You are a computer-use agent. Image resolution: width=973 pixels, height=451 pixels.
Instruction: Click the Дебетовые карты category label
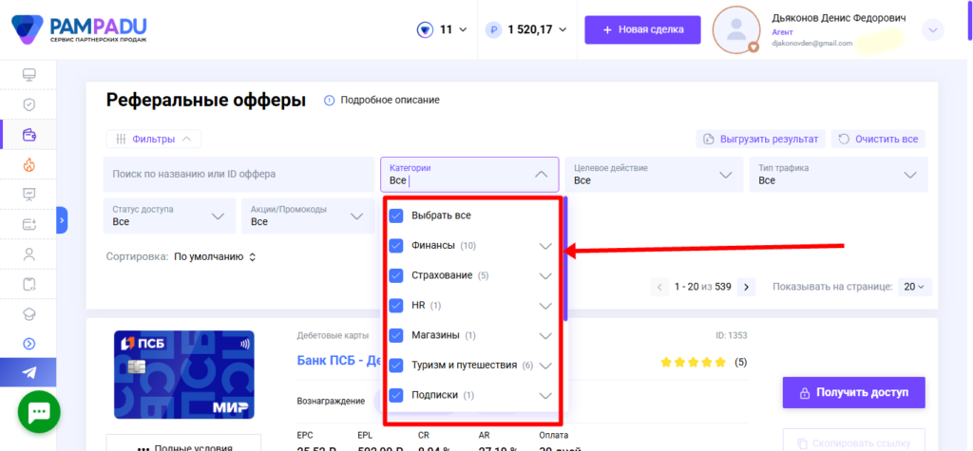click(334, 335)
